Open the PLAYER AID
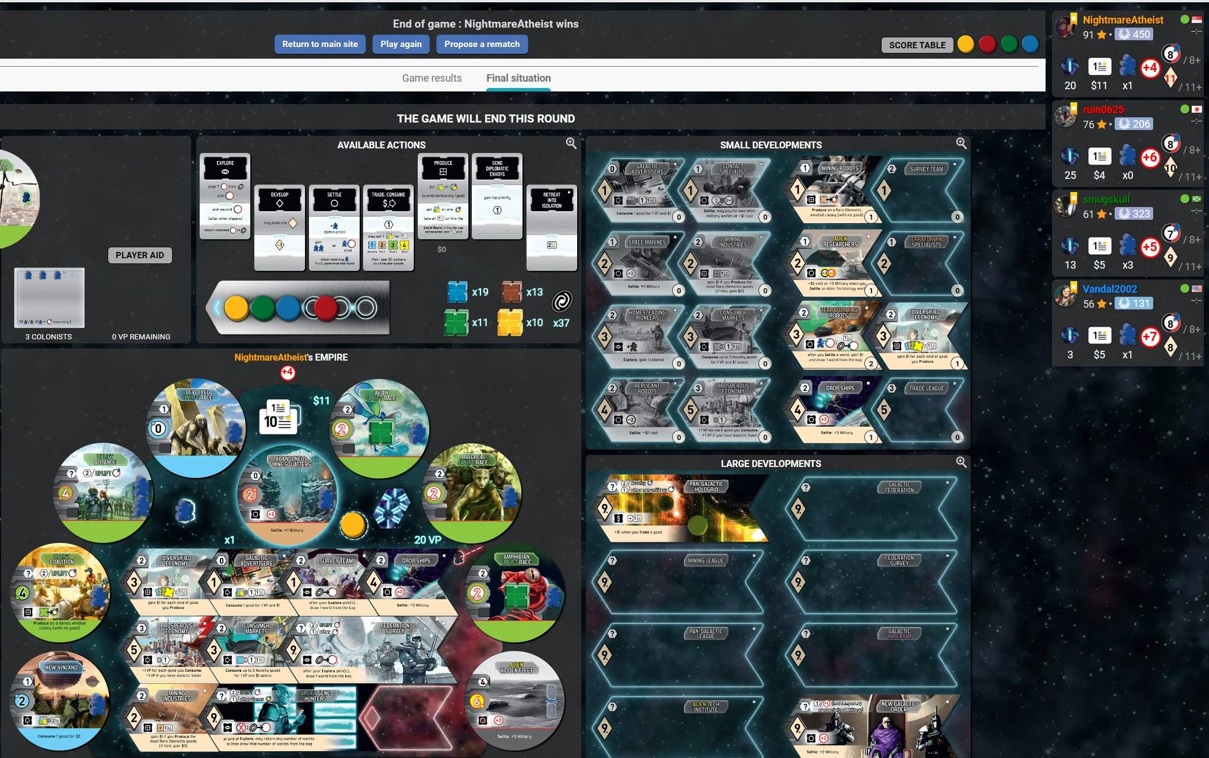This screenshot has width=1209, height=758. tap(140, 255)
